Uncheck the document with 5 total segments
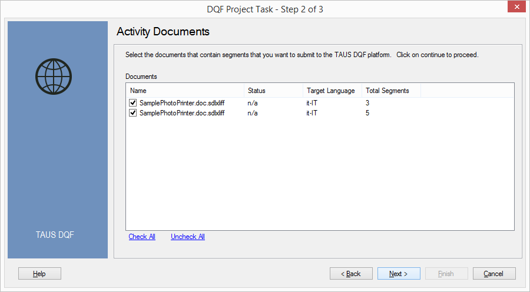 (x=133, y=113)
